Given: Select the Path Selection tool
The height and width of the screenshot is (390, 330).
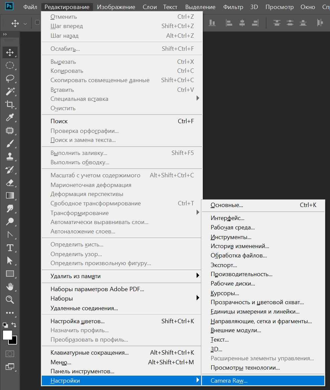Looking at the screenshot, I should click(x=10, y=261).
